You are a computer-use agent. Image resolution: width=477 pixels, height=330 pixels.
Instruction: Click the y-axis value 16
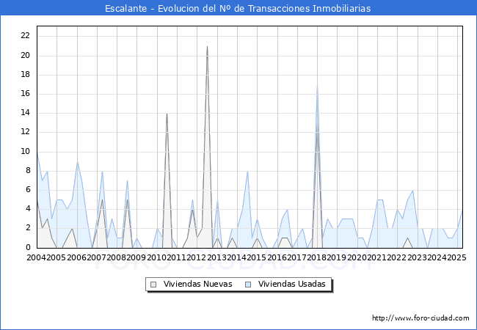26,94
